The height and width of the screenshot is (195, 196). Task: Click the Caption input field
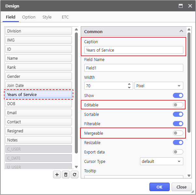[x=133, y=50]
